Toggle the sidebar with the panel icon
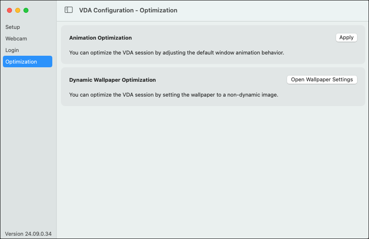The height and width of the screenshot is (239, 369). pyautogui.click(x=69, y=10)
